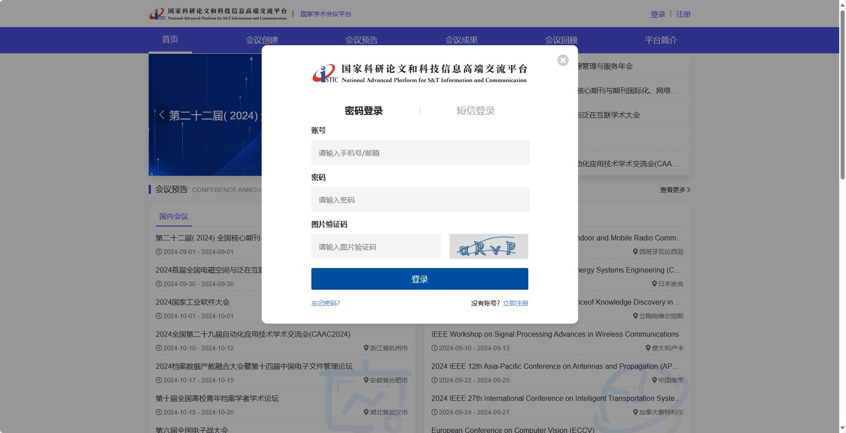Viewport: 846px width, 433px height.
Task: Click the 湖北省武汉市 location text
Action: 389,412
